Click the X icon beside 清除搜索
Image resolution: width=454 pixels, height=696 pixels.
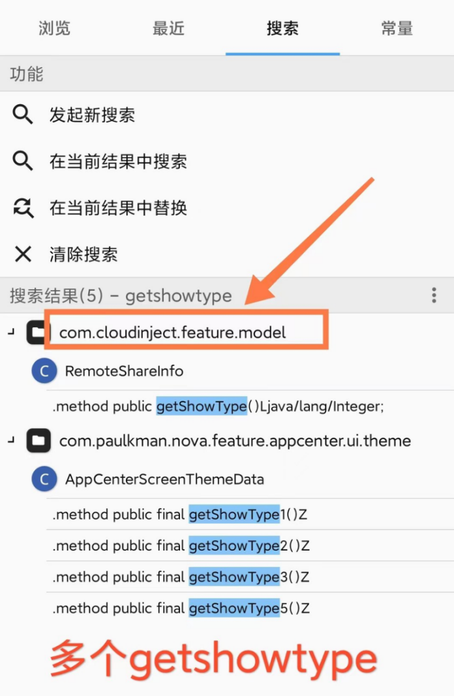coord(23,254)
